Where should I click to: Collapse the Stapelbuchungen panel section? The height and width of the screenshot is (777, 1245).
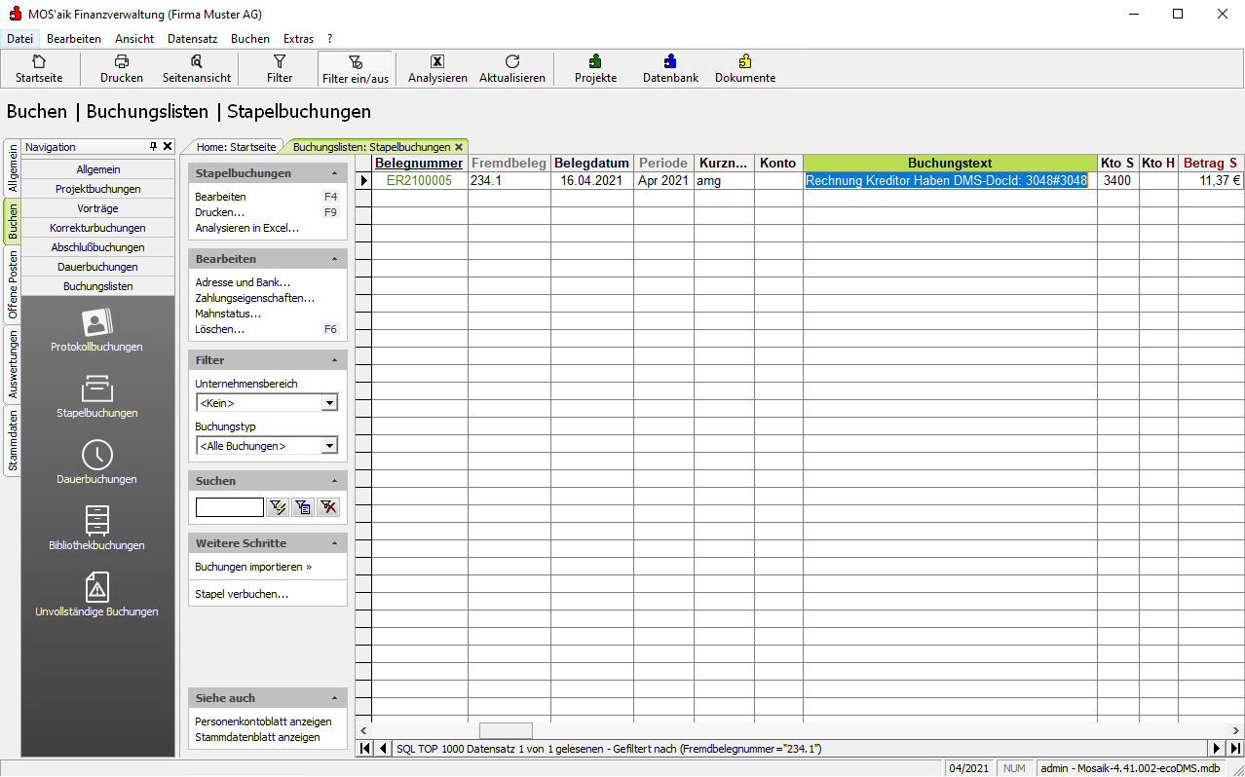pyautogui.click(x=335, y=173)
